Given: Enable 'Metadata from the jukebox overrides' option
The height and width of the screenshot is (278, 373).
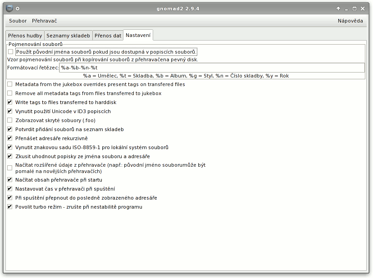Looking at the screenshot, I should (10, 84).
